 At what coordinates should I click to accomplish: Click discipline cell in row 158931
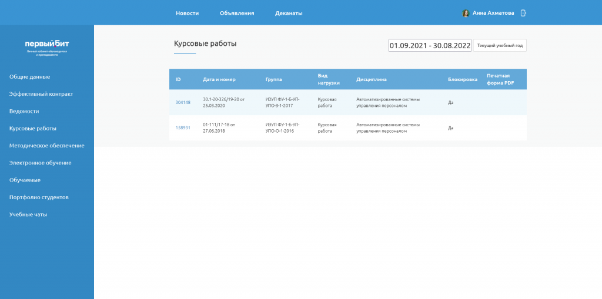(388, 128)
